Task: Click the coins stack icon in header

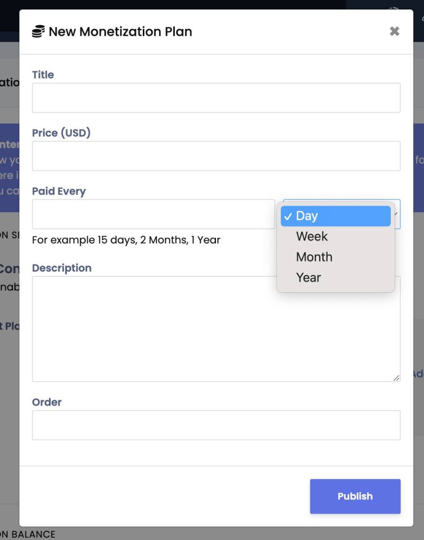Action: 38,31
